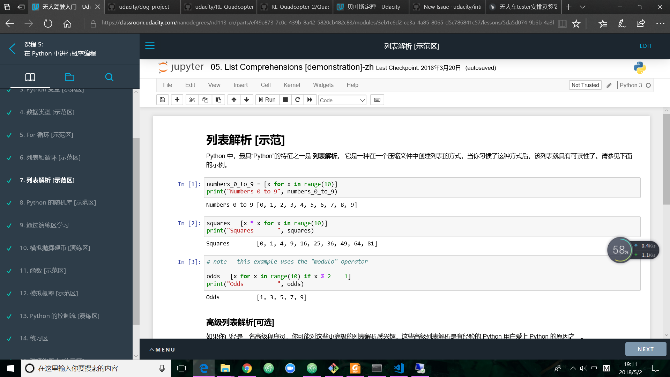
Task: Open the cell type dropdown showing Code
Action: [342, 100]
